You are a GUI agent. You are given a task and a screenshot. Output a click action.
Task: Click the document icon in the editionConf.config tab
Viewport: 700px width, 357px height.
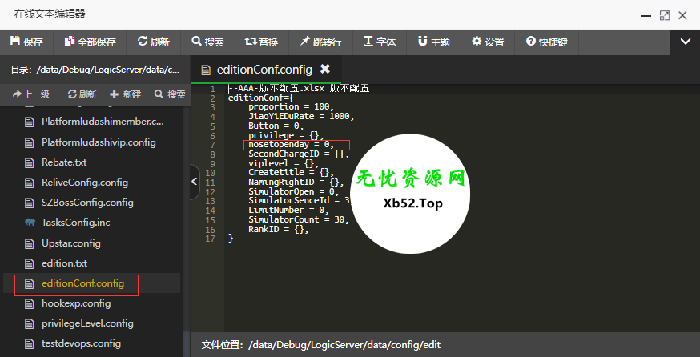pyautogui.click(x=206, y=70)
